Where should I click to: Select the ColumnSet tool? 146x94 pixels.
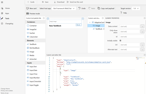[x=32, y=37]
